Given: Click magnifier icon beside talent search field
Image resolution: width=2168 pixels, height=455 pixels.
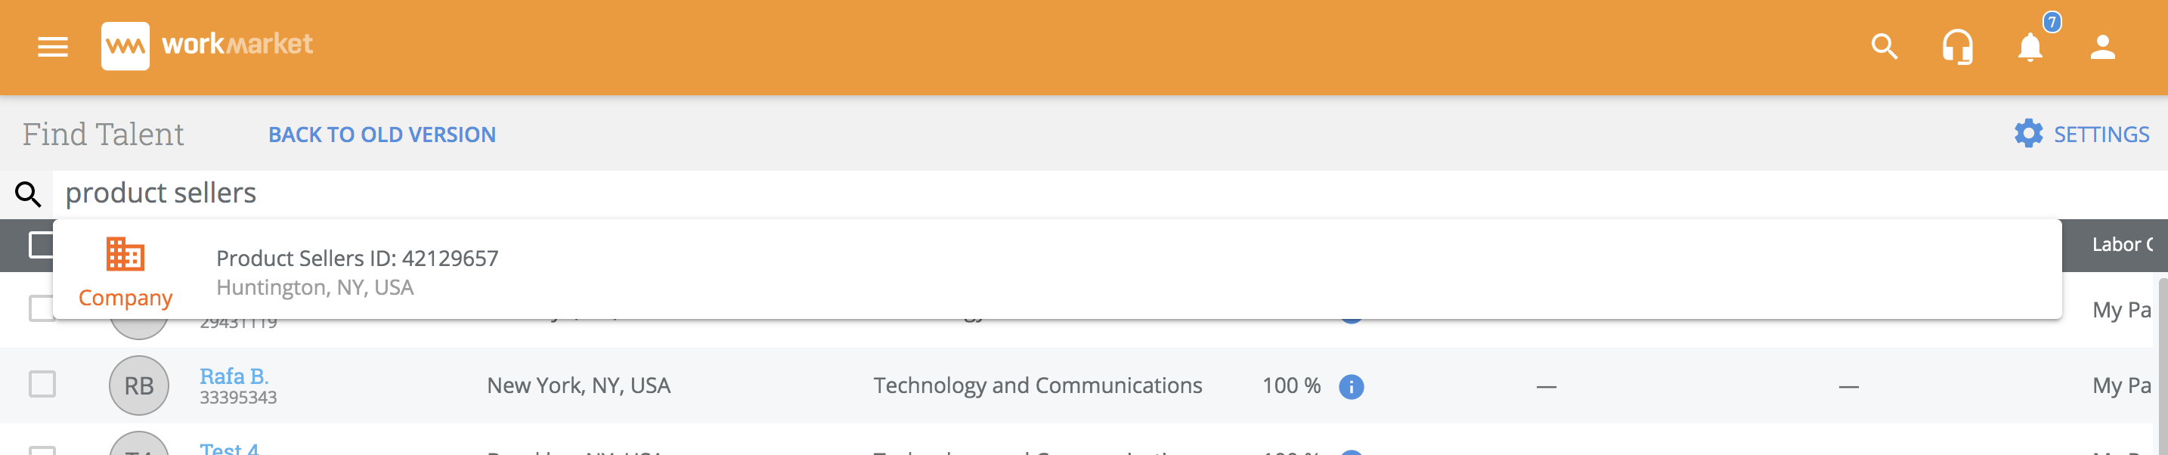Looking at the screenshot, I should (x=28, y=194).
